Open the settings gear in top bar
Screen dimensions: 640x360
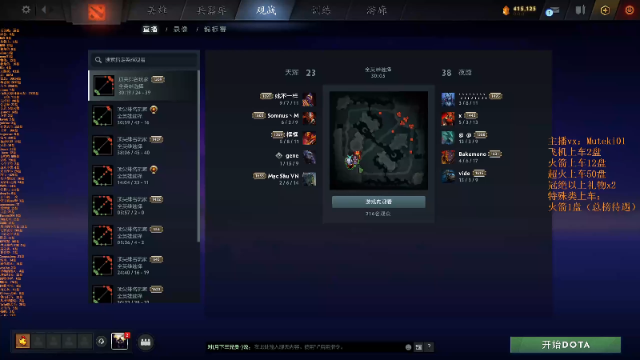click(x=26, y=10)
